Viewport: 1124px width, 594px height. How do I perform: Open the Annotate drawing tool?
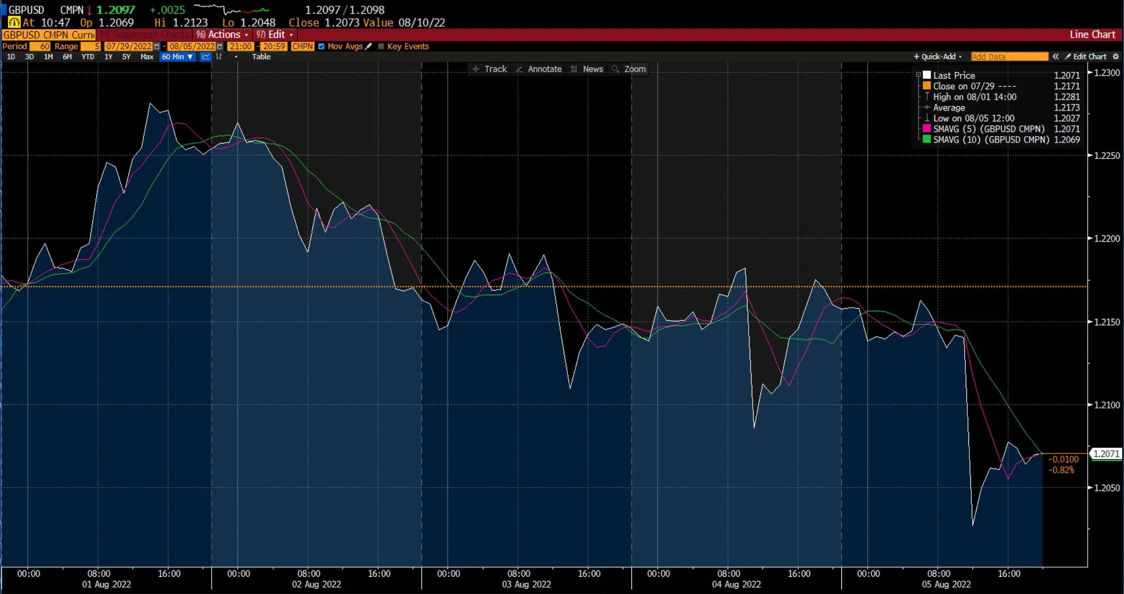tap(539, 69)
